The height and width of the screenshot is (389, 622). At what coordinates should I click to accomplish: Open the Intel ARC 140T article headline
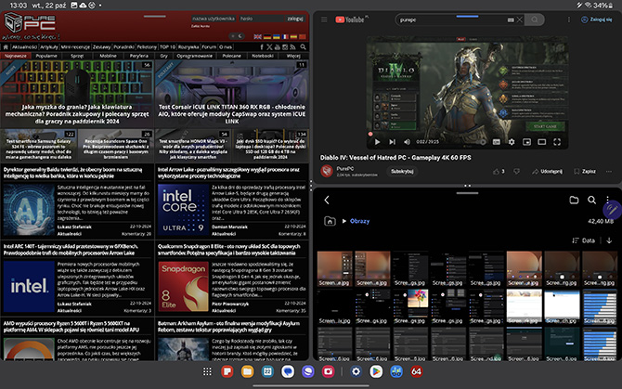pos(71,250)
